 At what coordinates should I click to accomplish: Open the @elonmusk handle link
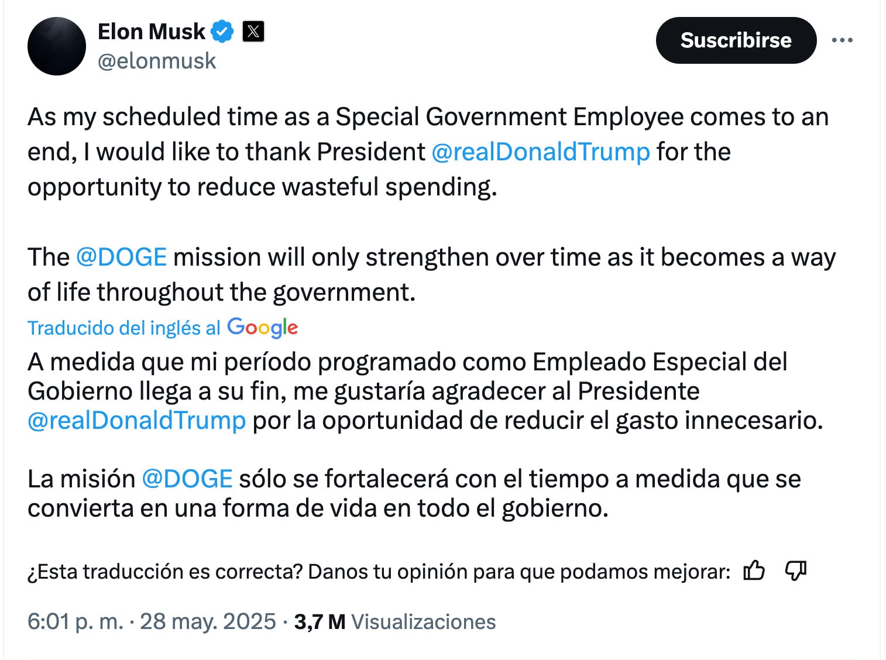[x=157, y=61]
